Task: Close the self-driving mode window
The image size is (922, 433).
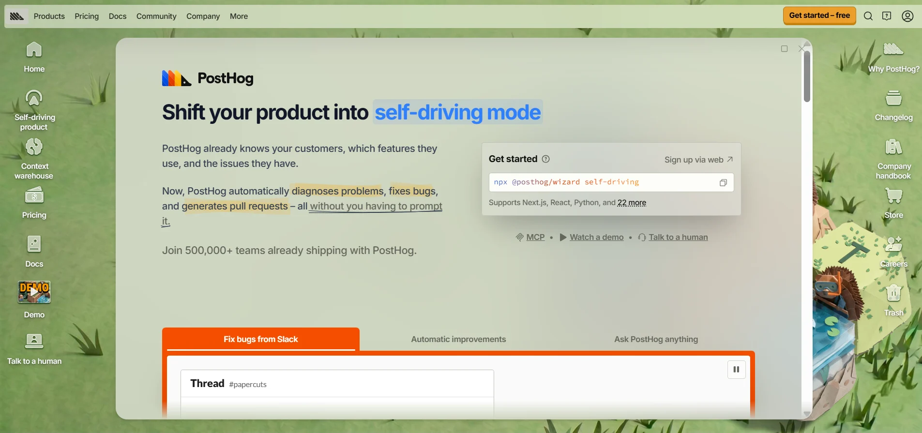Action: tap(801, 48)
